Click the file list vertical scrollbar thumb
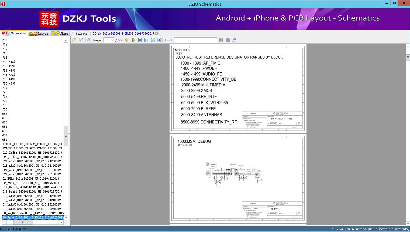 (66, 136)
